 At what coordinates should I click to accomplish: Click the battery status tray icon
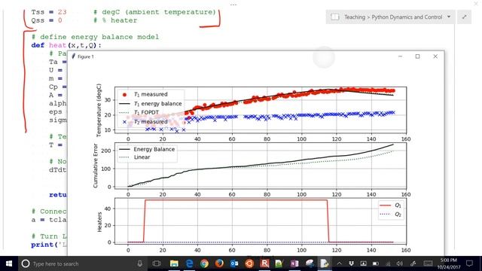(x=376, y=263)
